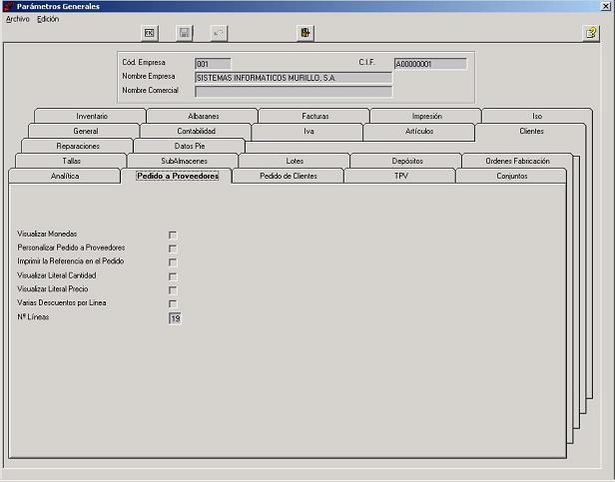Open the TPV tab

(400, 176)
